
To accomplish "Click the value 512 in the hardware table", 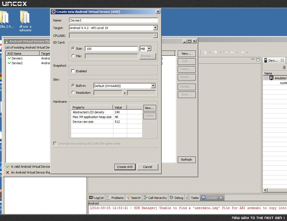I will (117, 122).
